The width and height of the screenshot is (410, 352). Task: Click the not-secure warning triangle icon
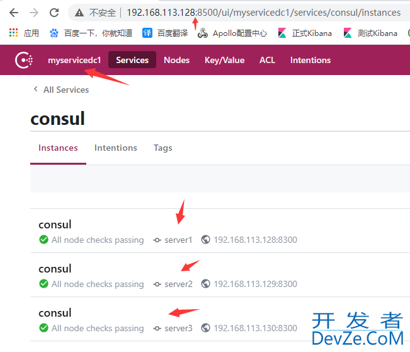click(79, 13)
